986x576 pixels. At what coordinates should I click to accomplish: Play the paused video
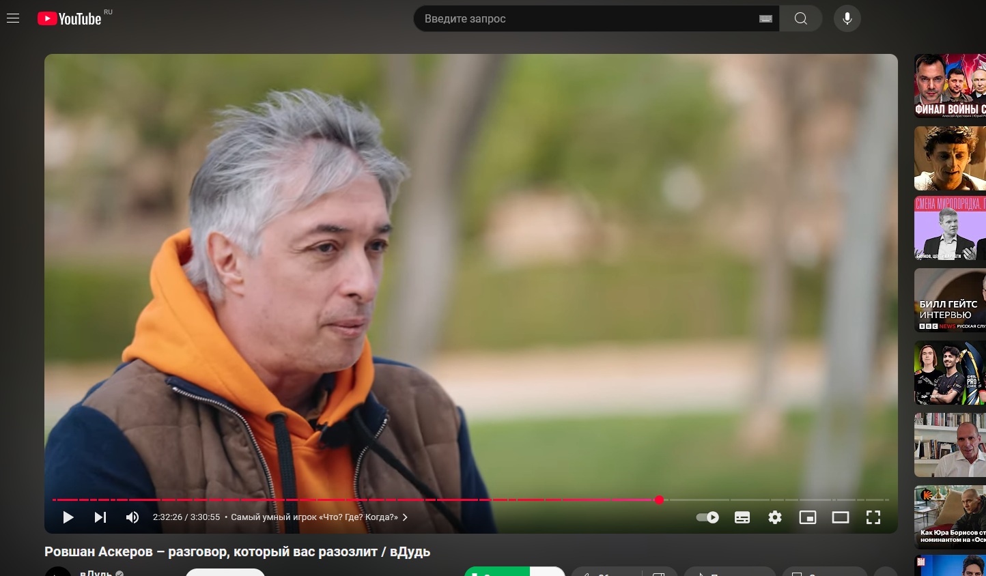point(68,517)
